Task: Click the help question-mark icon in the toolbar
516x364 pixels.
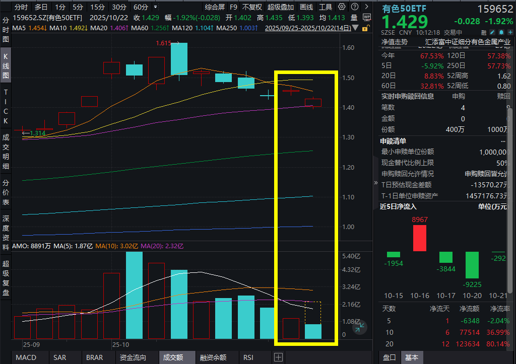Action: tap(354, 7)
